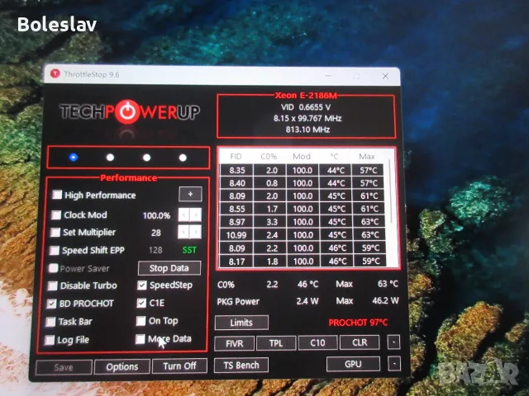The image size is (529, 396).
Task: Click CLR to reset max values
Action: point(360,342)
